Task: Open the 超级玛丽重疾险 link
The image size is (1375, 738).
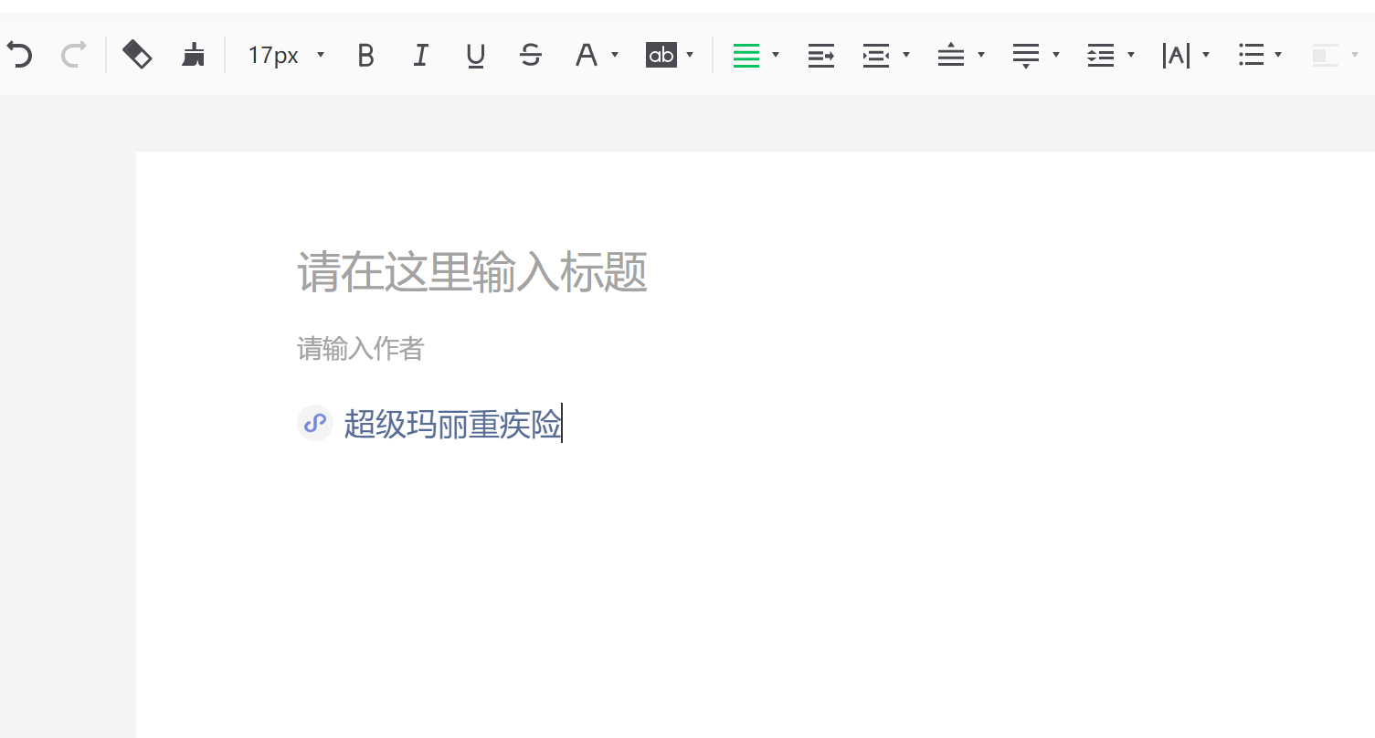Action: click(x=452, y=424)
